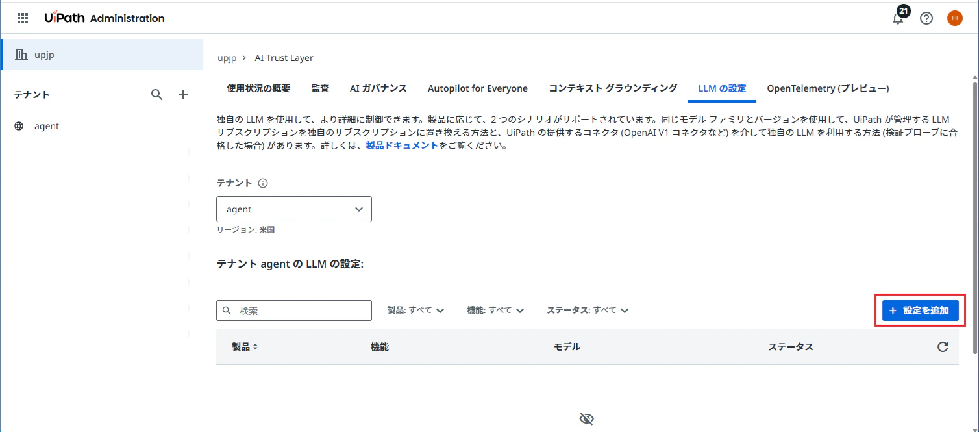979x432 pixels.
Task: Search tenants with the magnifier icon
Action: 156,95
